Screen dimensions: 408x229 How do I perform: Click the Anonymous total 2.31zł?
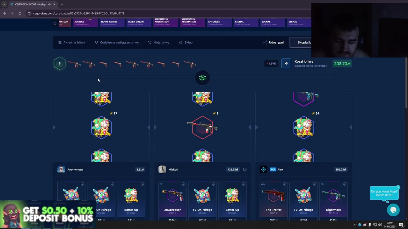click(140, 170)
